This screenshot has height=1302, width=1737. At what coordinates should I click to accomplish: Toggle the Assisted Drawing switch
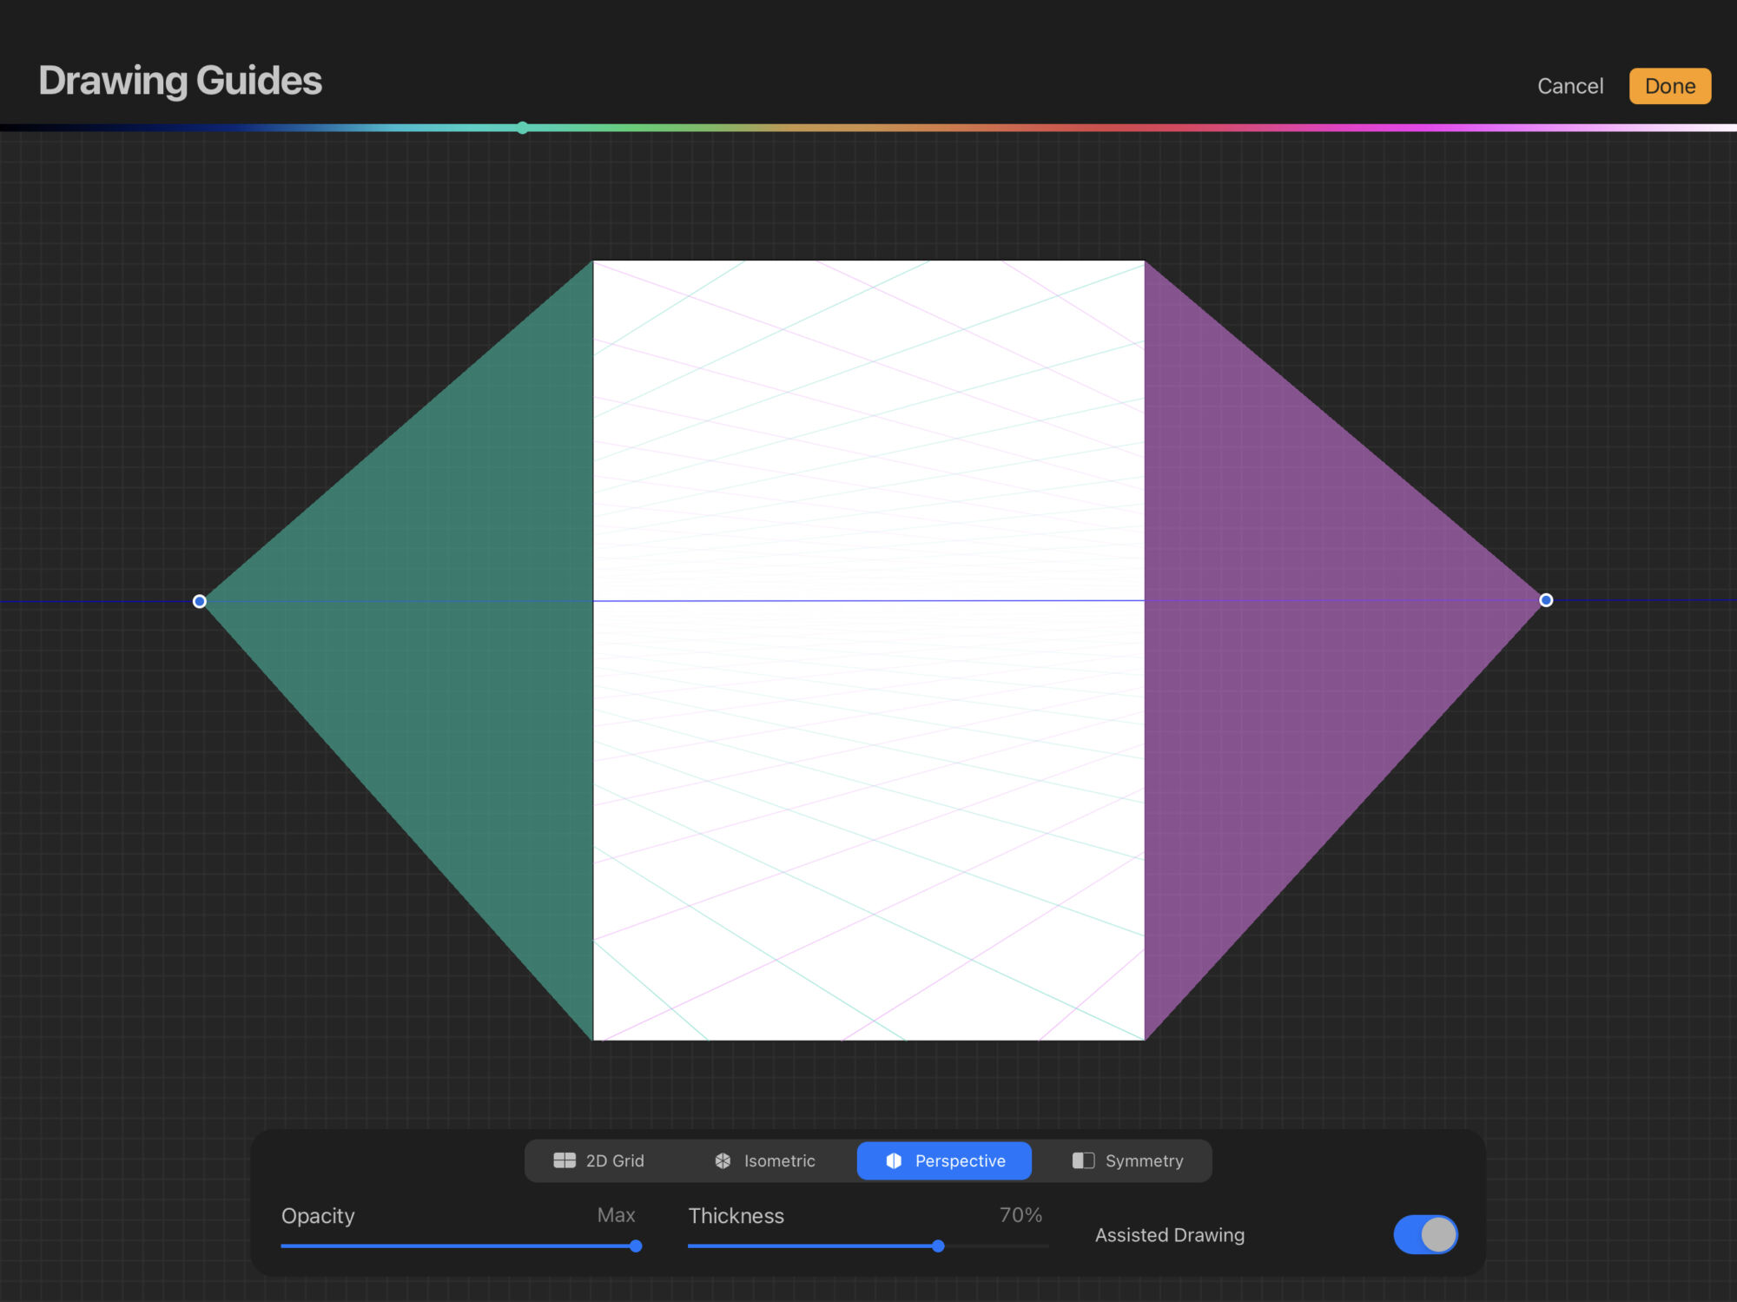click(x=1425, y=1234)
